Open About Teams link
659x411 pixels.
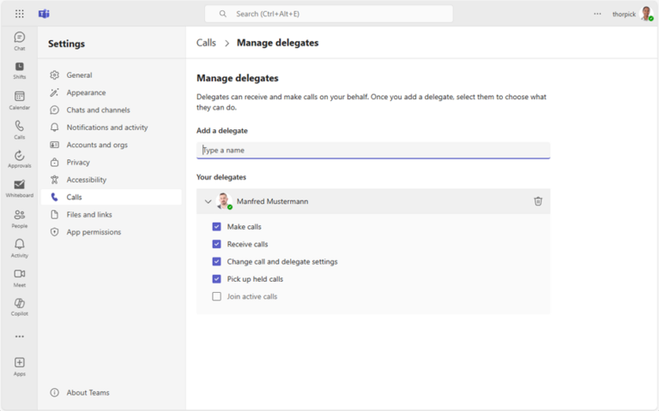click(88, 393)
